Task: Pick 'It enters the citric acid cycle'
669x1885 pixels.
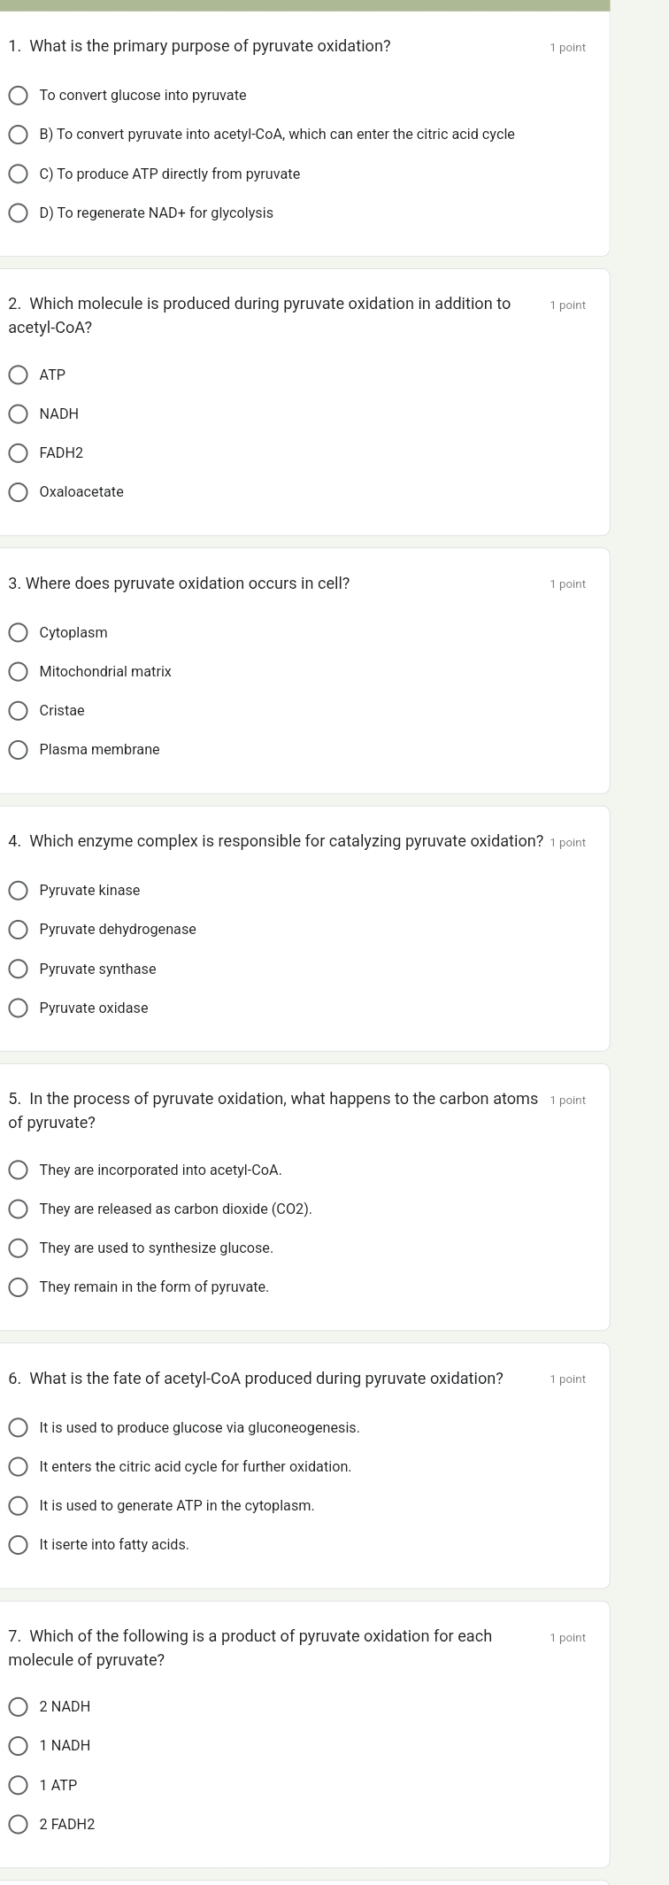Action: 19,1467
